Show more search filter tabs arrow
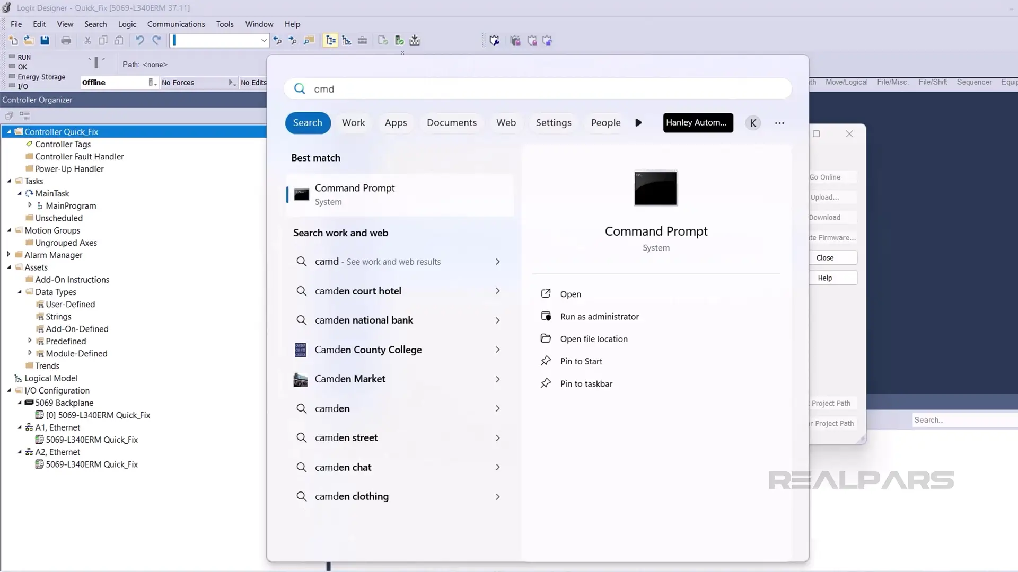Screen dimensions: 1018x572 [638, 123]
